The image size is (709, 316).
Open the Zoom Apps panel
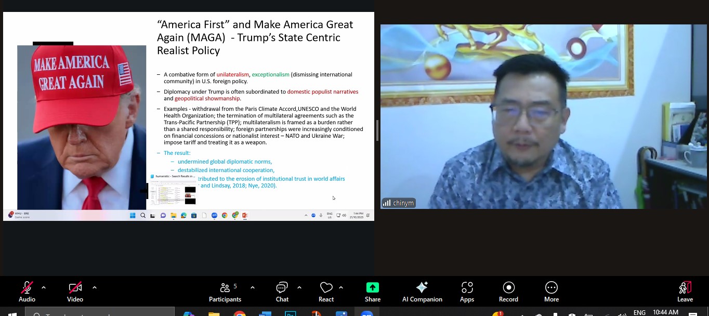point(467,291)
